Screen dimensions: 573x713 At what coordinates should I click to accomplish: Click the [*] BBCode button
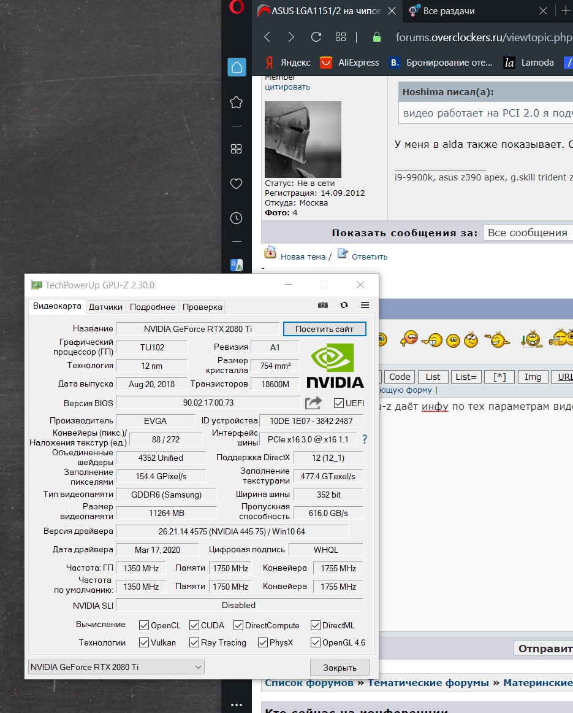point(499,377)
